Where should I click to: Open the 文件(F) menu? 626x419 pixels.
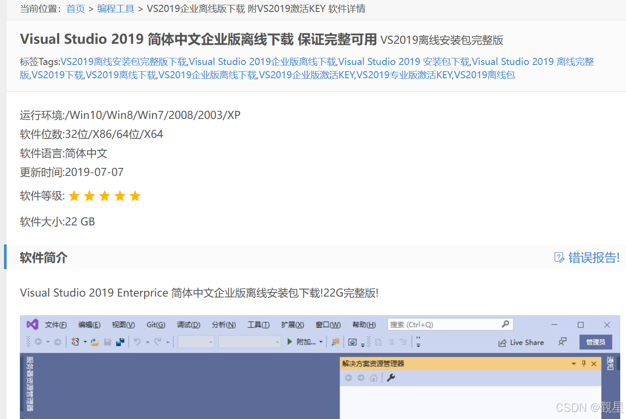coord(56,325)
